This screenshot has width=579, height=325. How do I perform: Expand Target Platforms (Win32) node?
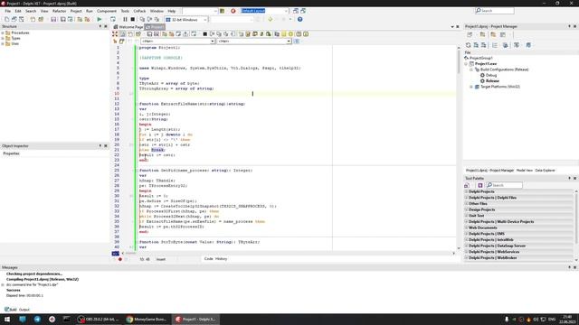pos(471,87)
